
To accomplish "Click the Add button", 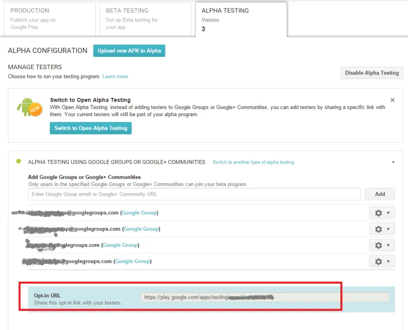I will click(380, 194).
